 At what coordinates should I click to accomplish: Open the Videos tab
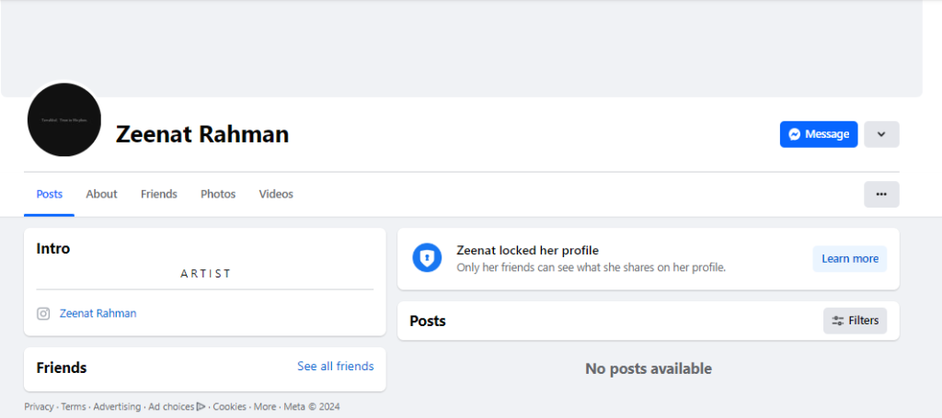click(x=276, y=194)
